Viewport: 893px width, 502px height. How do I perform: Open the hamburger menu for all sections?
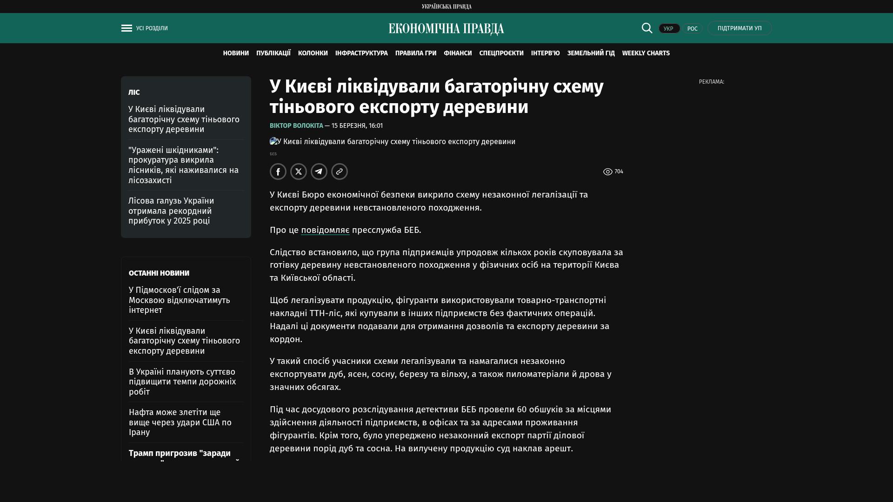[127, 28]
